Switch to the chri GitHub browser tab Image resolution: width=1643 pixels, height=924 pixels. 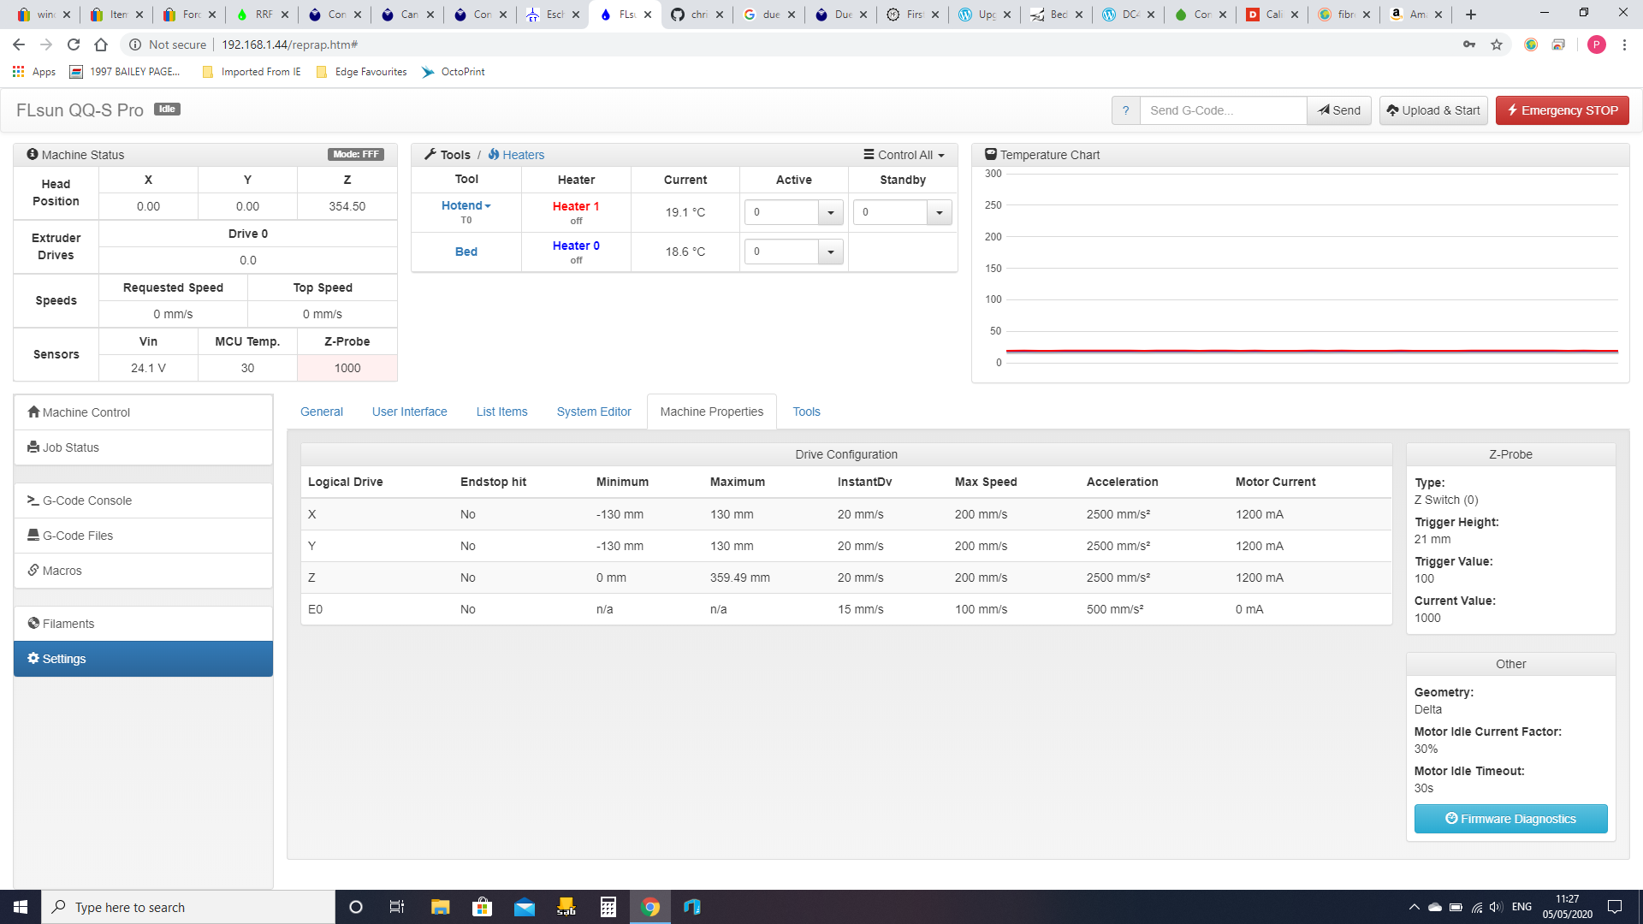coord(698,15)
